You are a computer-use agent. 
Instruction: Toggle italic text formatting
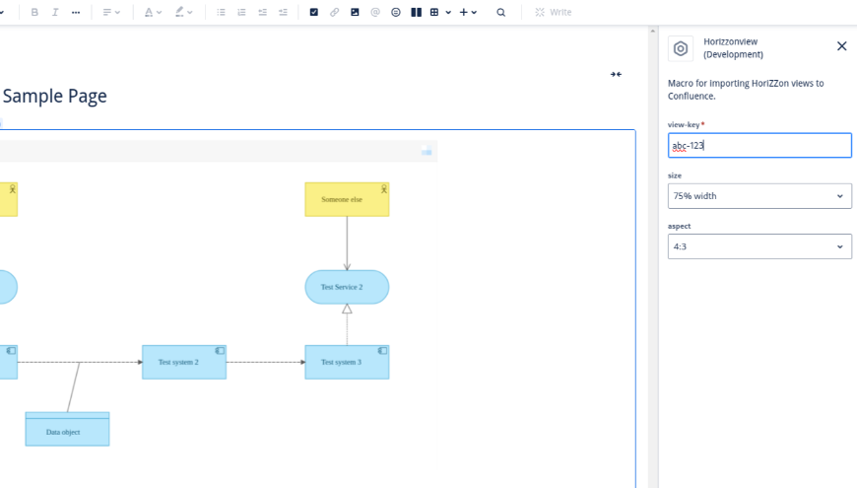pyautogui.click(x=55, y=13)
